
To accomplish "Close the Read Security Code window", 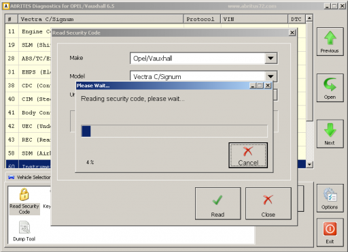I will point(292,33).
